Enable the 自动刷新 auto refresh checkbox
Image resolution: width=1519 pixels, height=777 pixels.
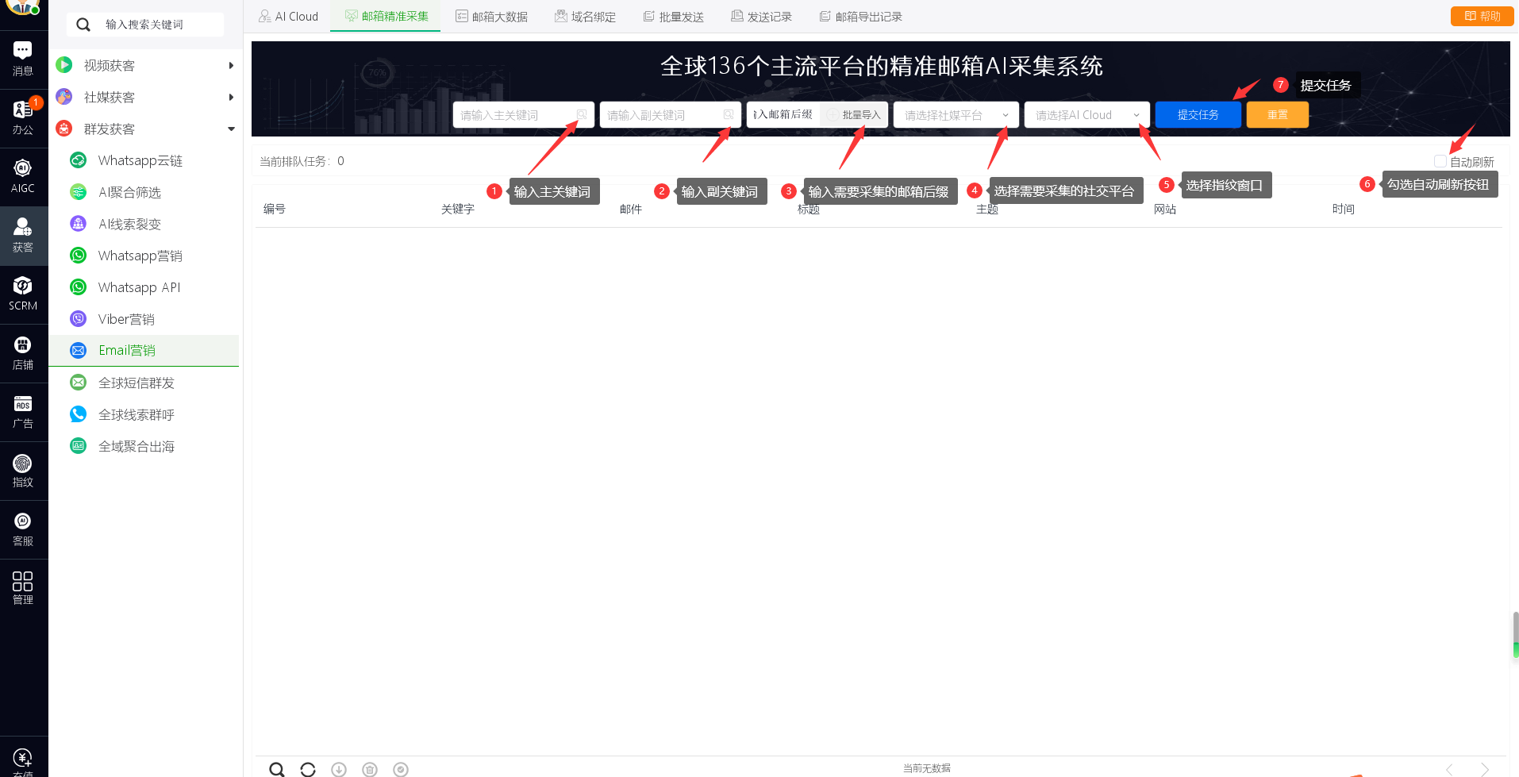click(x=1440, y=161)
